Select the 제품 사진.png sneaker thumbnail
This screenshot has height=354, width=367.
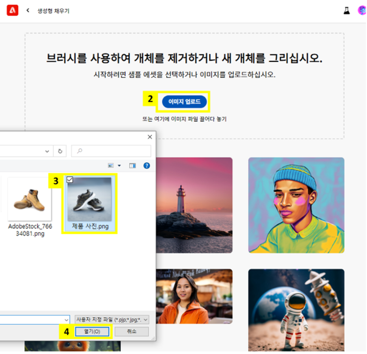(90, 199)
